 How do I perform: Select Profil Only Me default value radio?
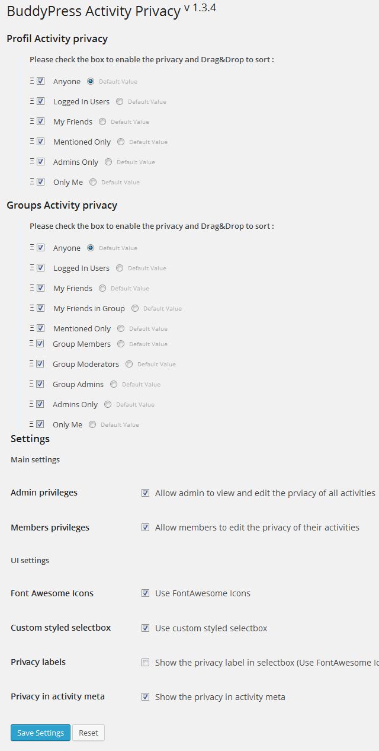click(93, 182)
